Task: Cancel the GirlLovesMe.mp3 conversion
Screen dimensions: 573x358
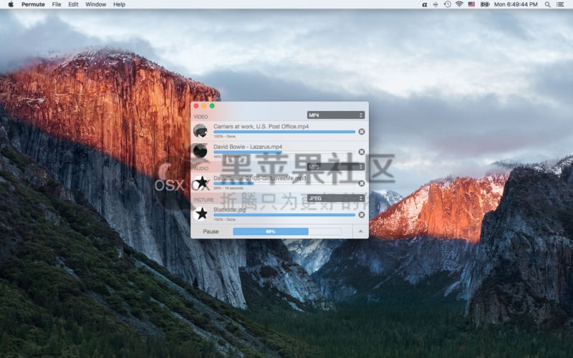Action: 362,183
